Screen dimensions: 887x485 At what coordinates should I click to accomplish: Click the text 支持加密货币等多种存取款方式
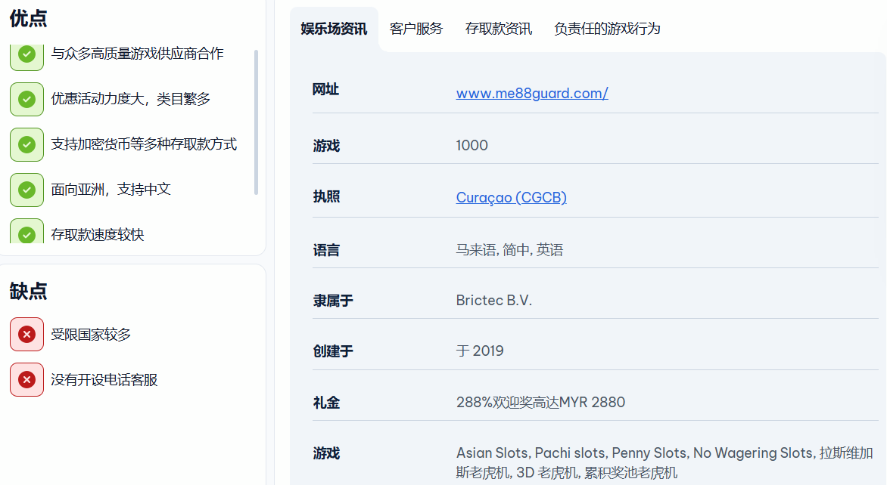145,144
